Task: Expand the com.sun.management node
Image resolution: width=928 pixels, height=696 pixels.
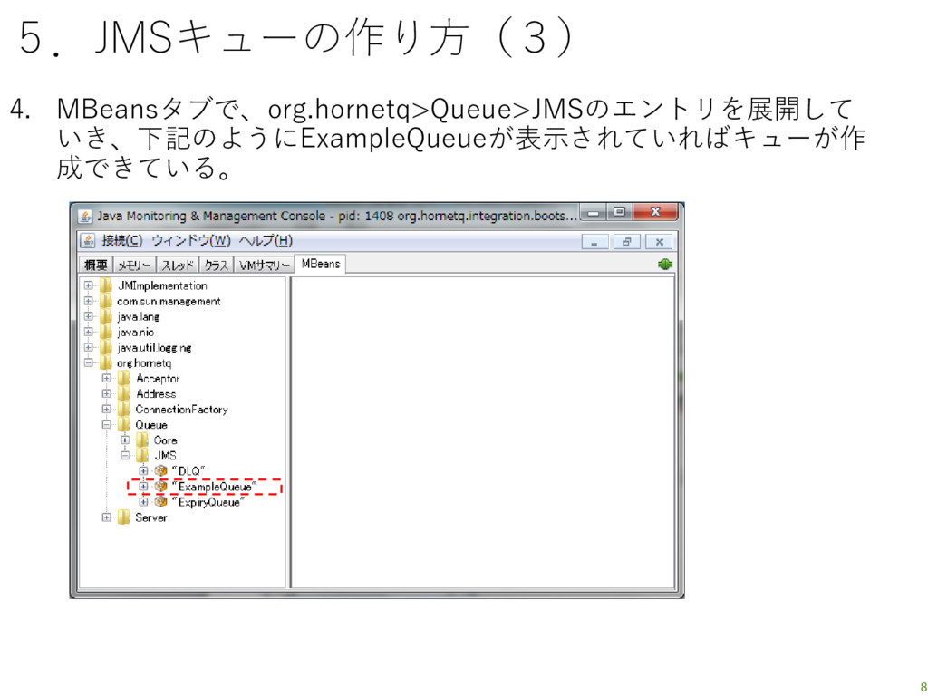Action: pyautogui.click(x=88, y=301)
